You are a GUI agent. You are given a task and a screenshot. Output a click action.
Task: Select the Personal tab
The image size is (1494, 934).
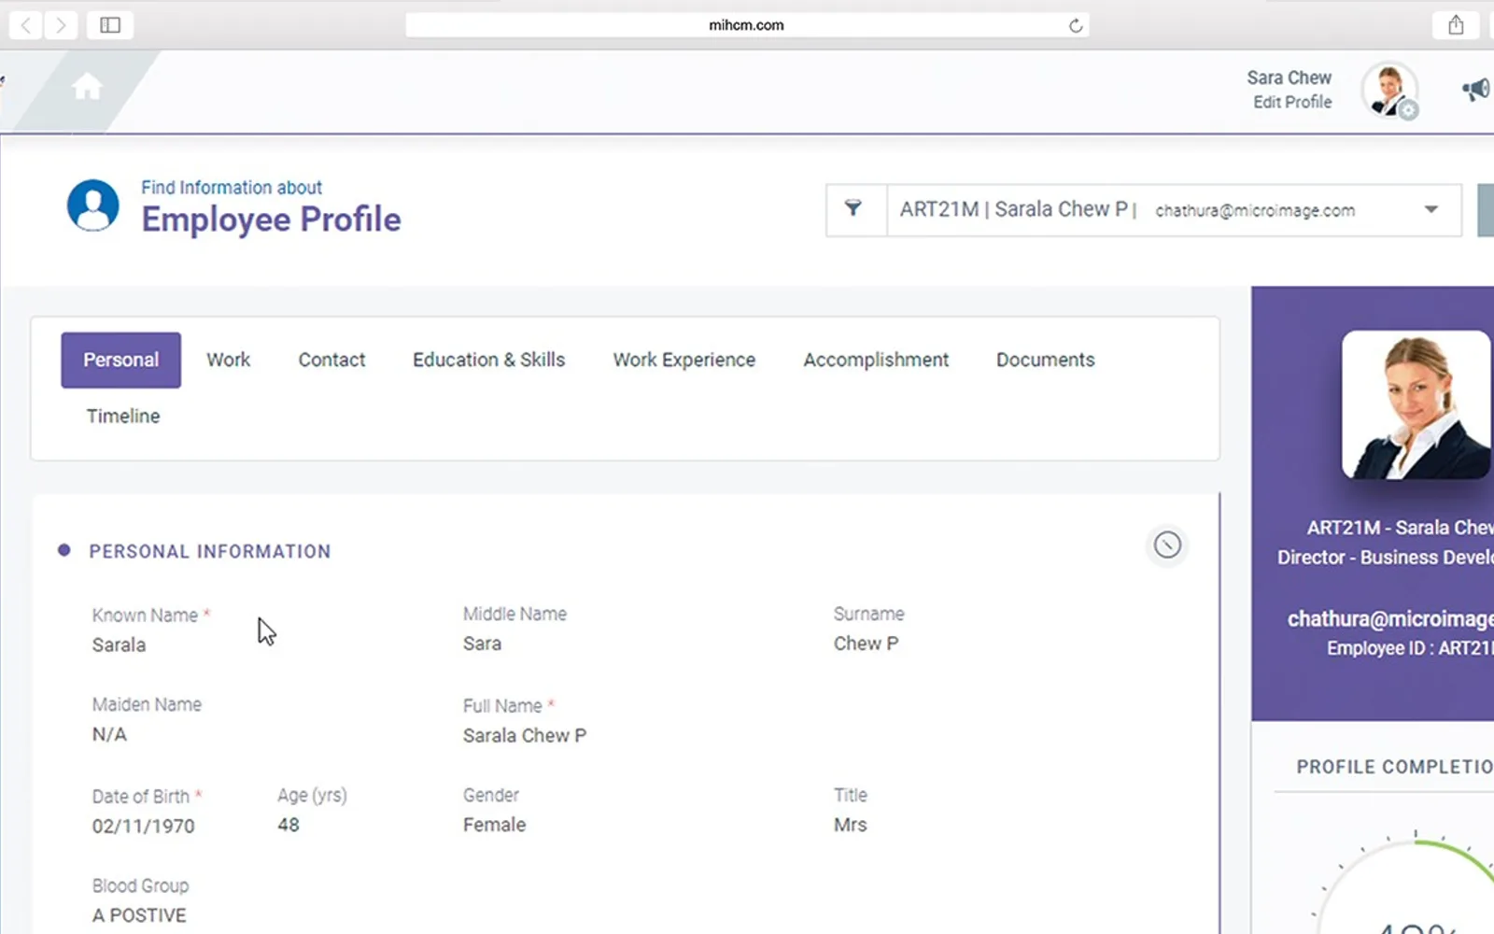[x=121, y=360]
